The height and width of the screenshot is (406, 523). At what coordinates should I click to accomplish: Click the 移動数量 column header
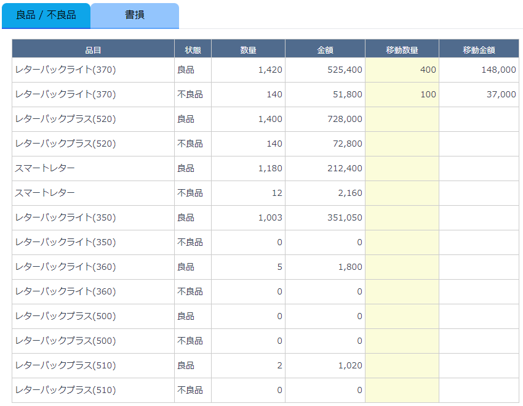click(402, 49)
